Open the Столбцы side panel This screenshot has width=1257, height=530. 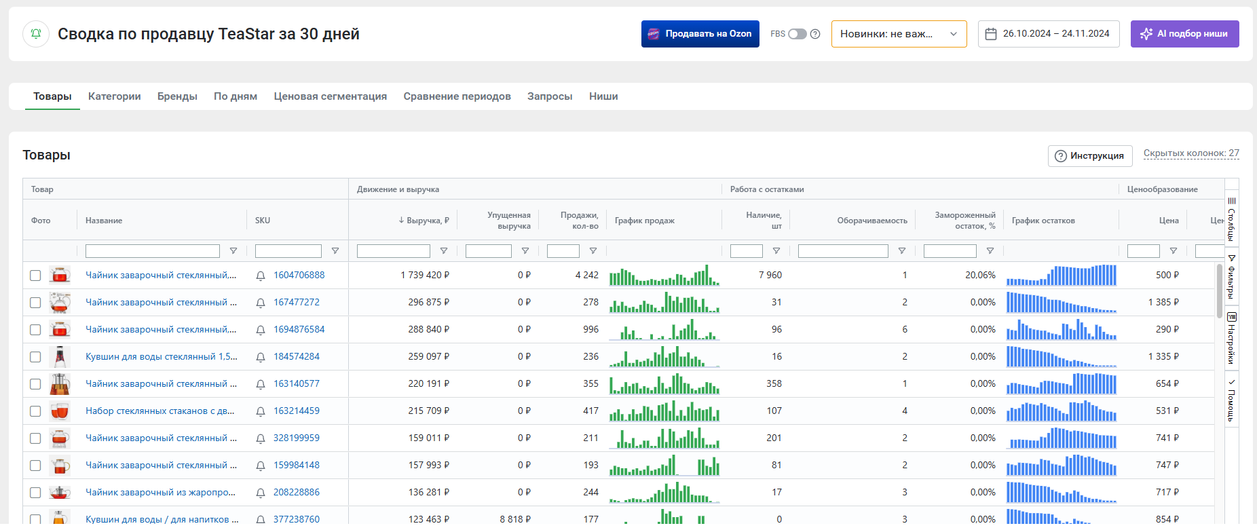click(x=1231, y=219)
